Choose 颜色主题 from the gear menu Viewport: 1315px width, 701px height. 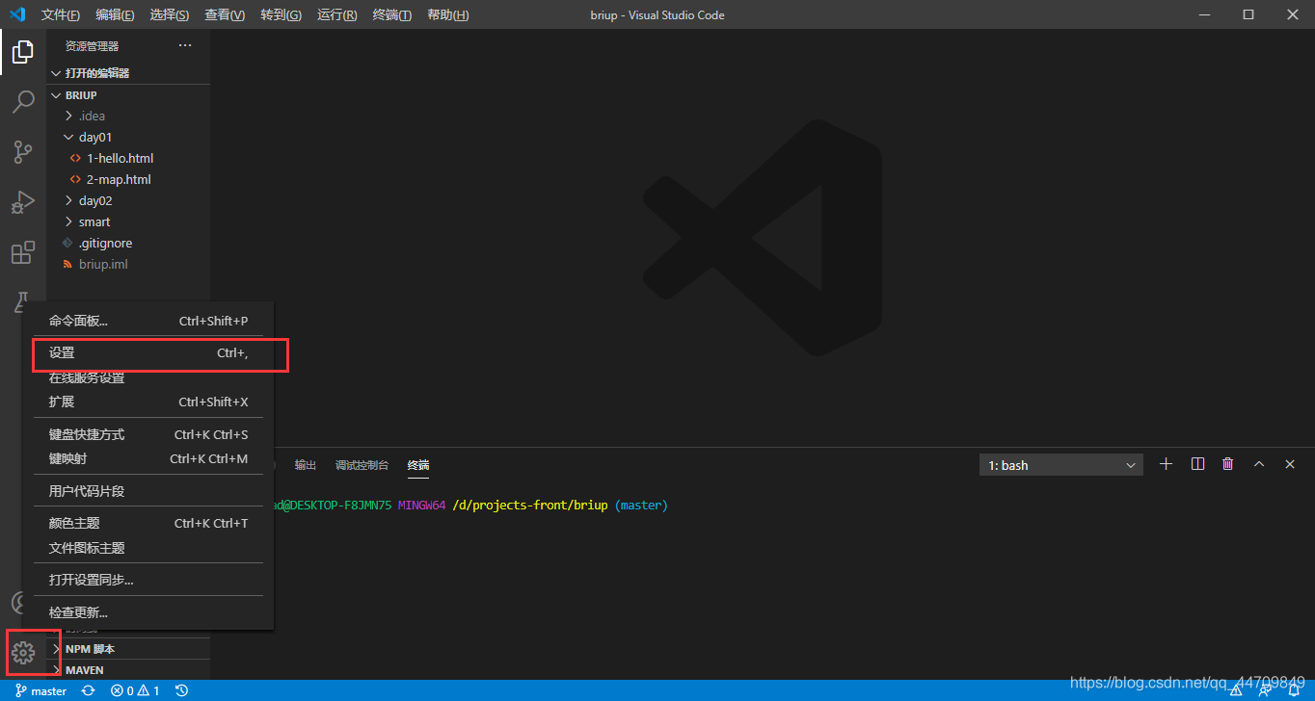coord(148,523)
